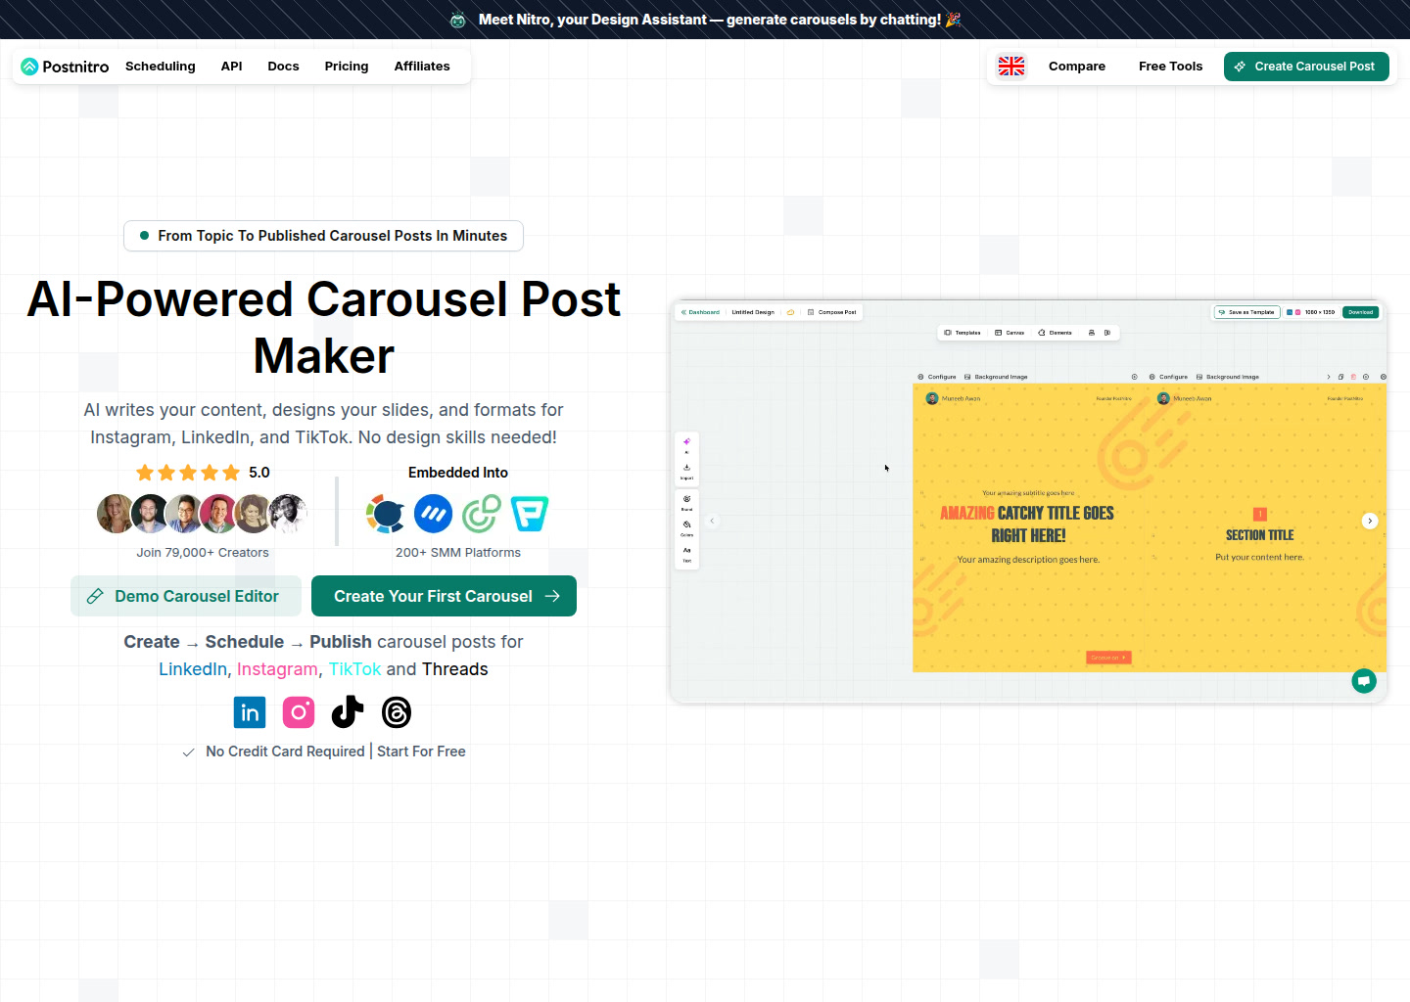Open the 1080 x 1350 size selector

pyautogui.click(x=1311, y=312)
